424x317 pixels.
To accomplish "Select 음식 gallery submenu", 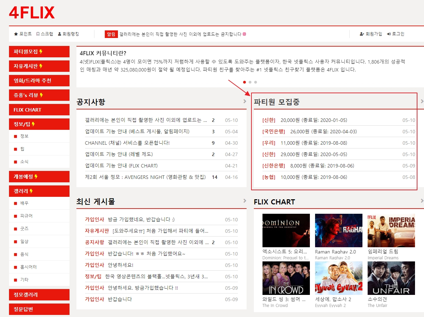I will (x=39, y=254).
